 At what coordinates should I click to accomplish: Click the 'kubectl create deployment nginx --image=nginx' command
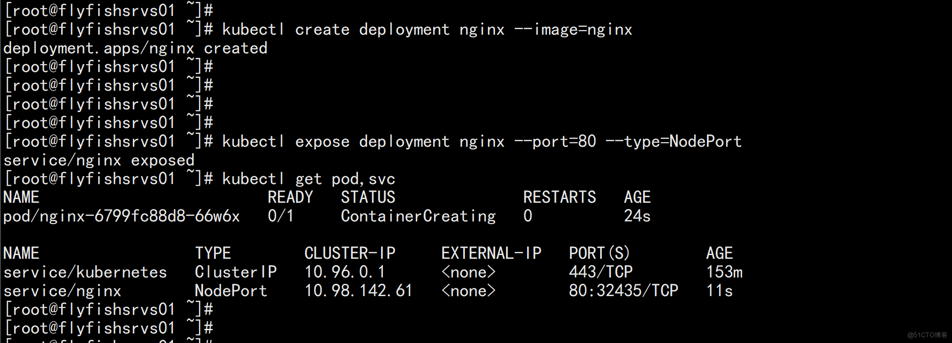click(427, 30)
